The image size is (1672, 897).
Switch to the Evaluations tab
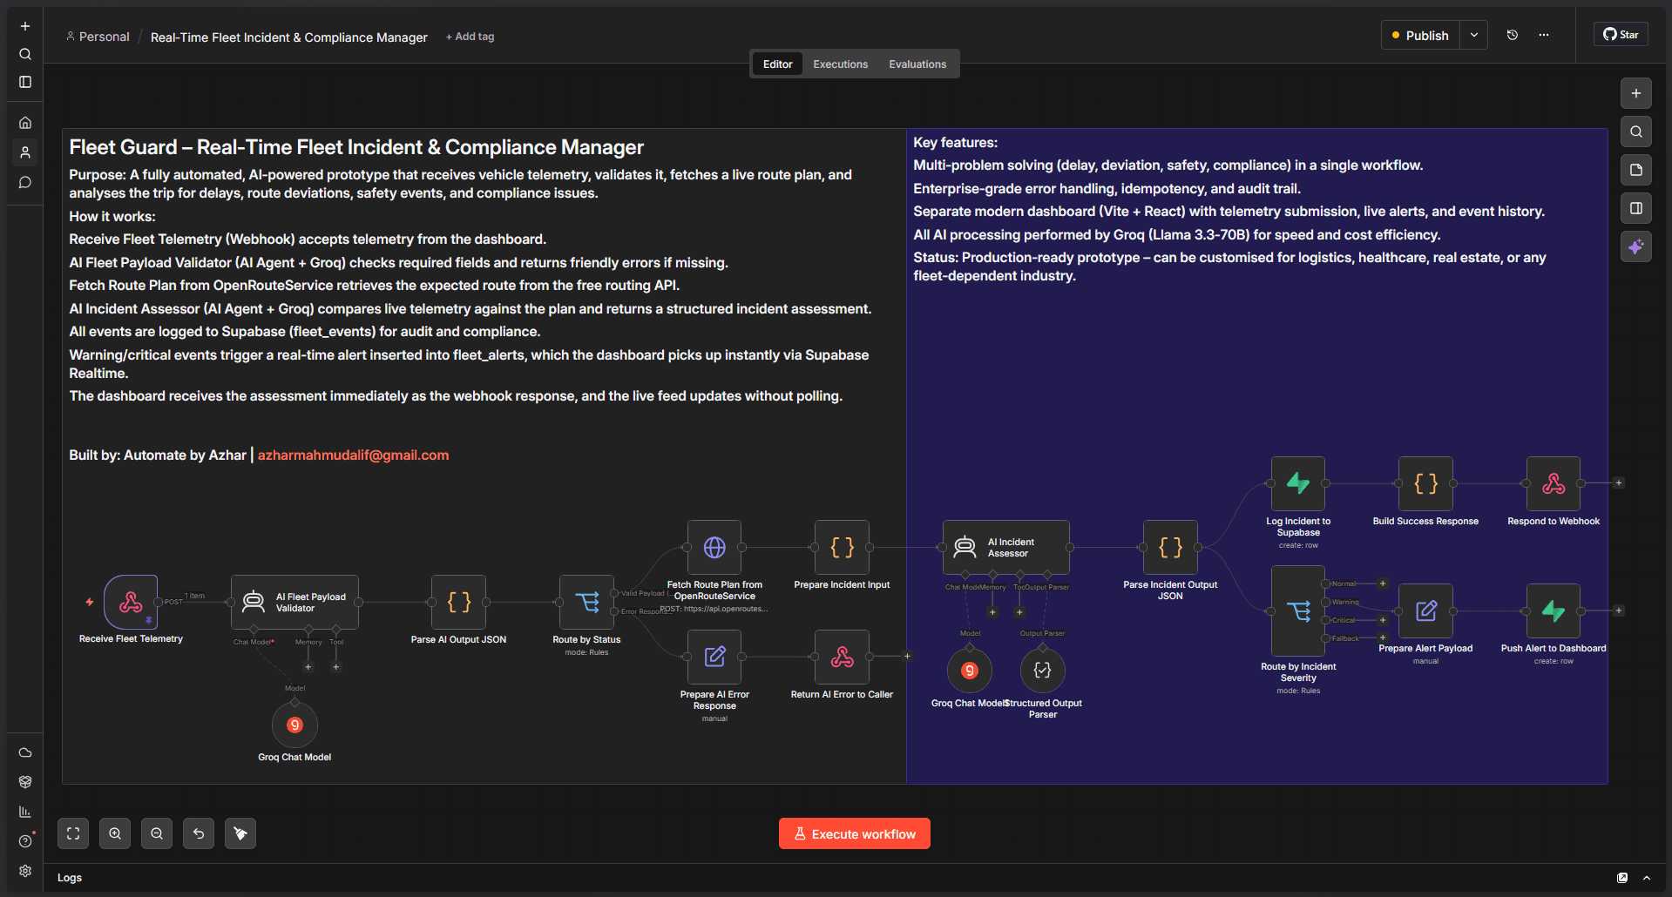point(917,64)
